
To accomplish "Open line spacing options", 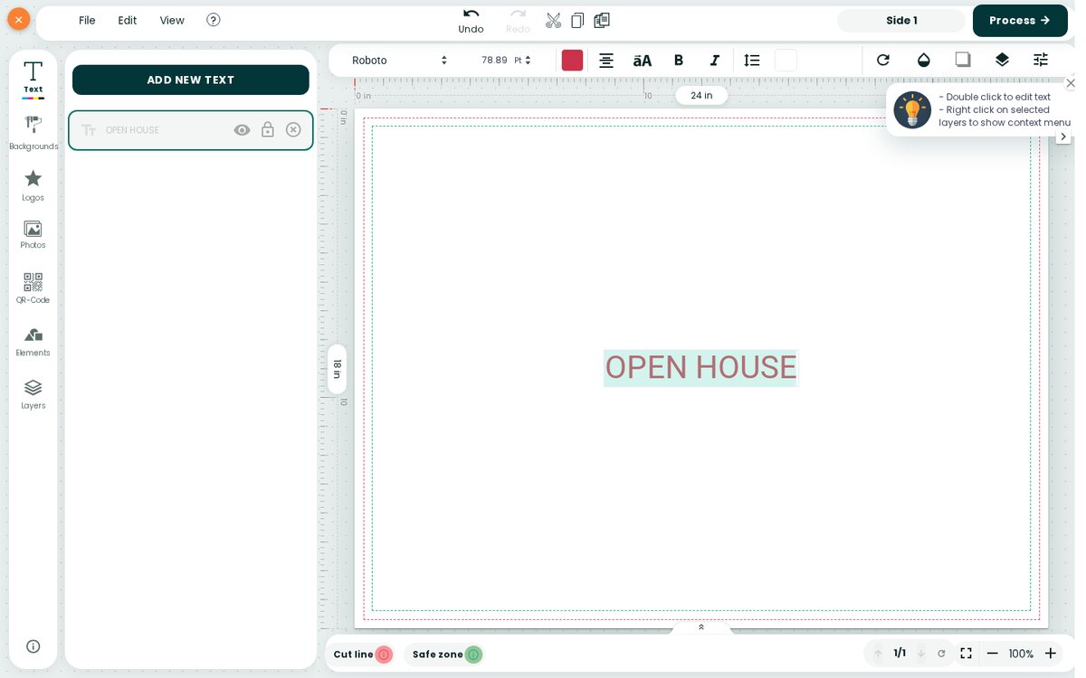I will click(x=752, y=60).
